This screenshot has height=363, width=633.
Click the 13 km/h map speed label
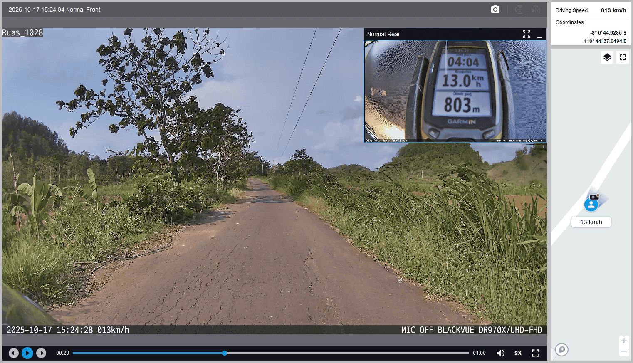click(591, 222)
